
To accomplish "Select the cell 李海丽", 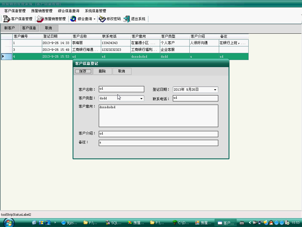I will (x=86, y=43).
